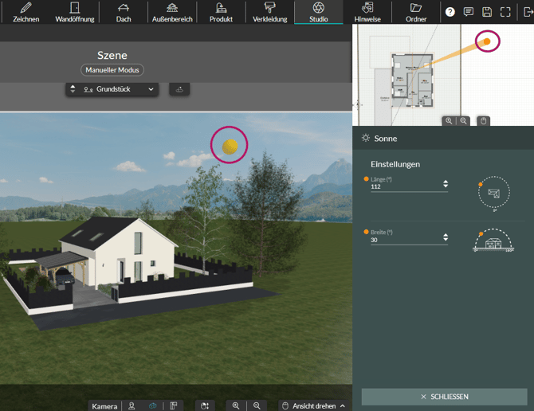534x411 pixels.
Task: Click the Breite semicircle elevation dial
Action: 493,240
